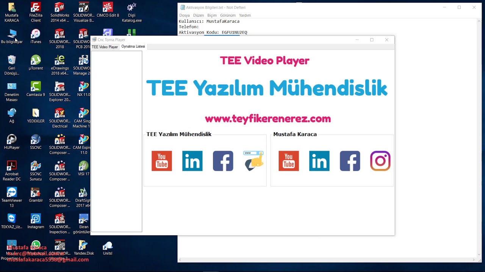Screen dimensions: 485x272
Task: Select Instagram desktop shortcut icon
Action: (36, 222)
